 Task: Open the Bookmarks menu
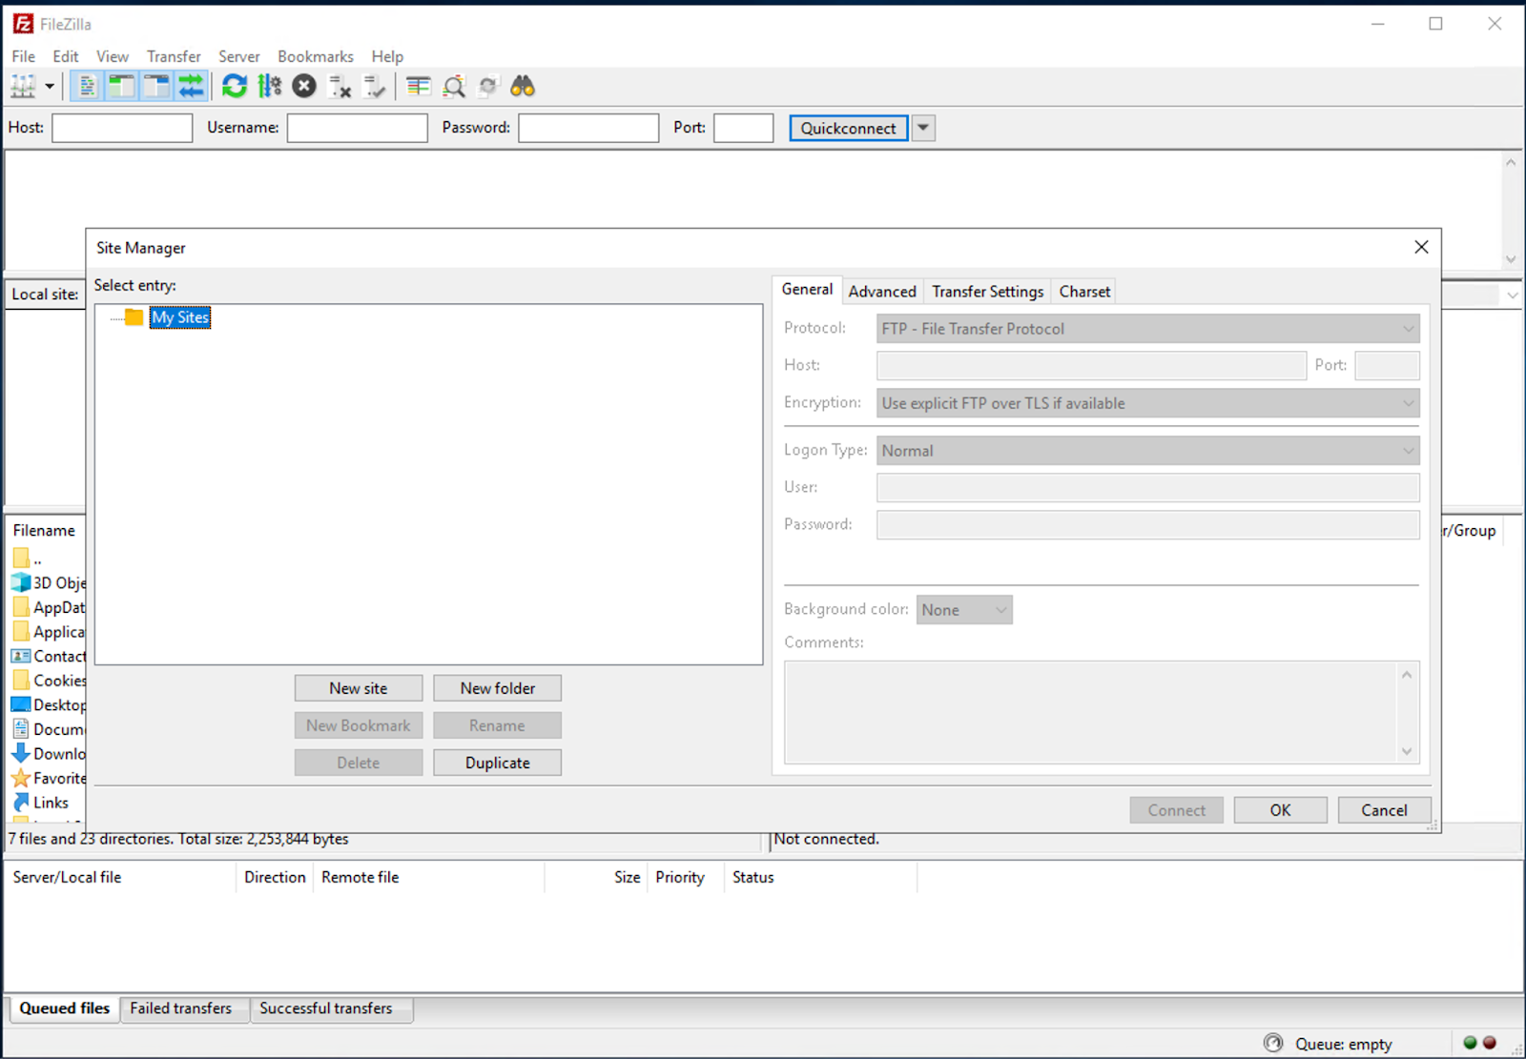(315, 56)
